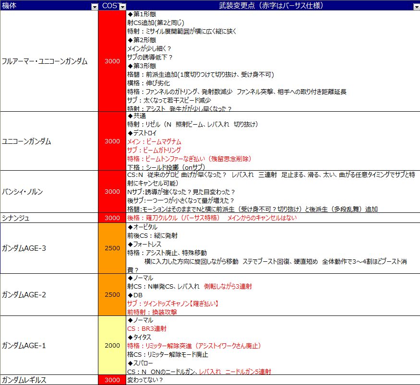Select the 変わってない？ cell
Viewport: 420px width, 385px height.
pyautogui.click(x=273, y=380)
